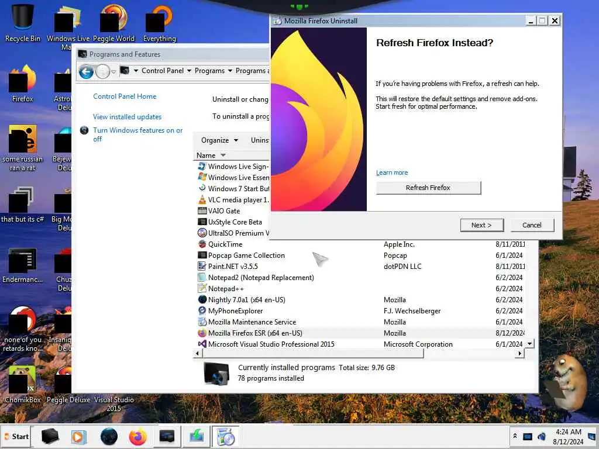Open the Nightly globe taskbar icon

pos(109,437)
